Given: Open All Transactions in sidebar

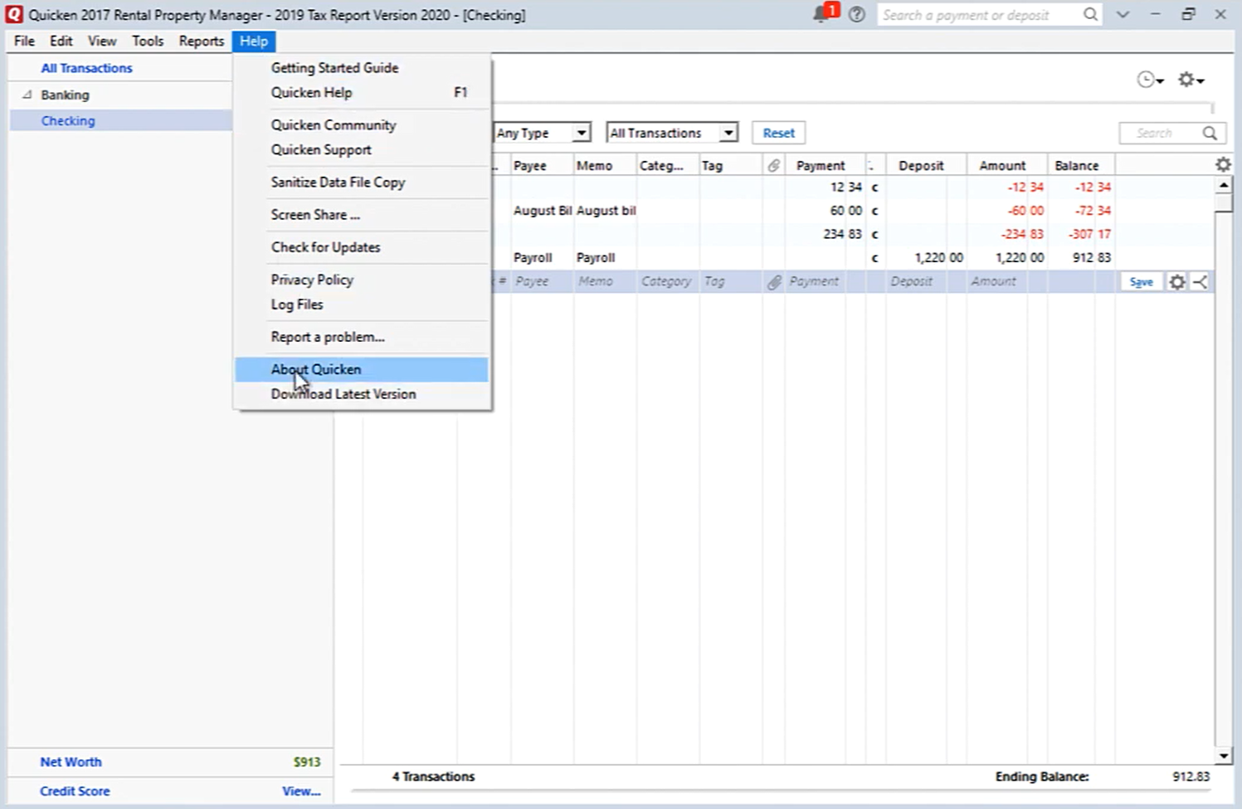Looking at the screenshot, I should tap(86, 68).
